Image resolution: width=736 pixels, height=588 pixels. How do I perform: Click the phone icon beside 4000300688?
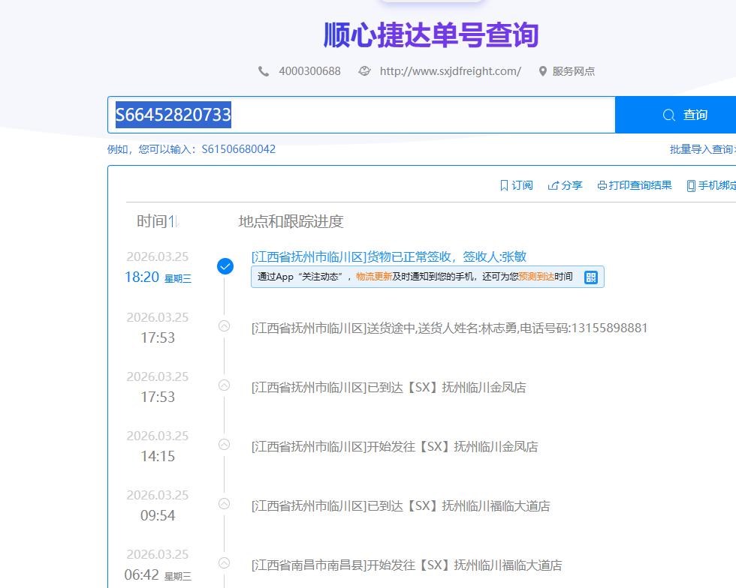pos(264,71)
